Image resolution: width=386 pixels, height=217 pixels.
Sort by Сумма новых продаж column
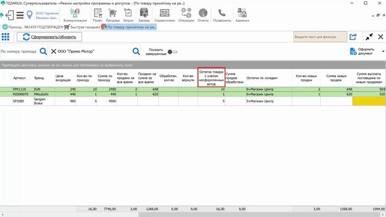click(x=337, y=78)
